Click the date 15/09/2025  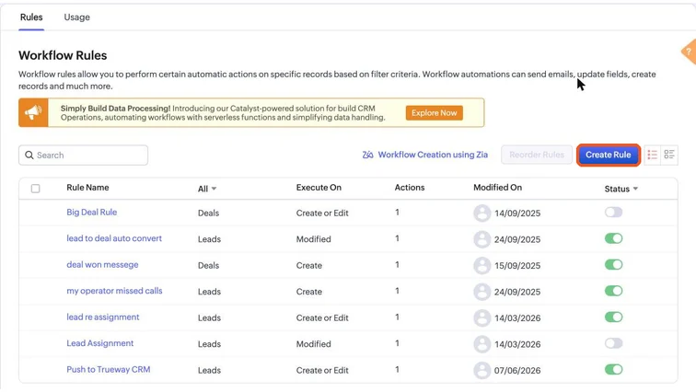517,266
